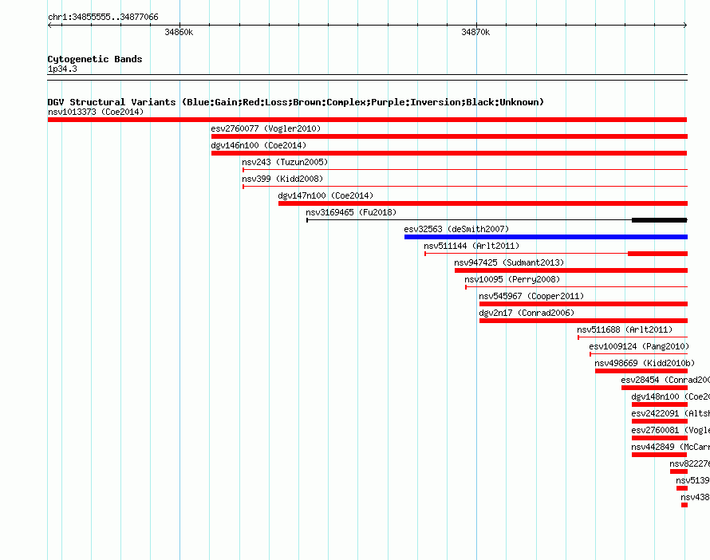Click the esv28454 variant label
This screenshot has width=710, height=560.
pyautogui.click(x=665, y=380)
